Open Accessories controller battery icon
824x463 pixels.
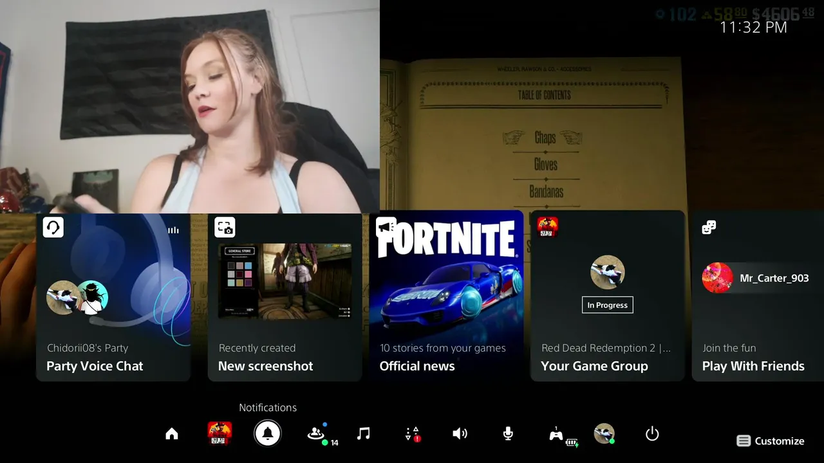click(562, 435)
